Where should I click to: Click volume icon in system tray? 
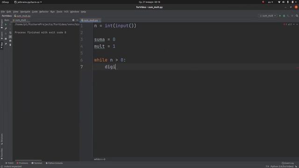coord(284,2)
